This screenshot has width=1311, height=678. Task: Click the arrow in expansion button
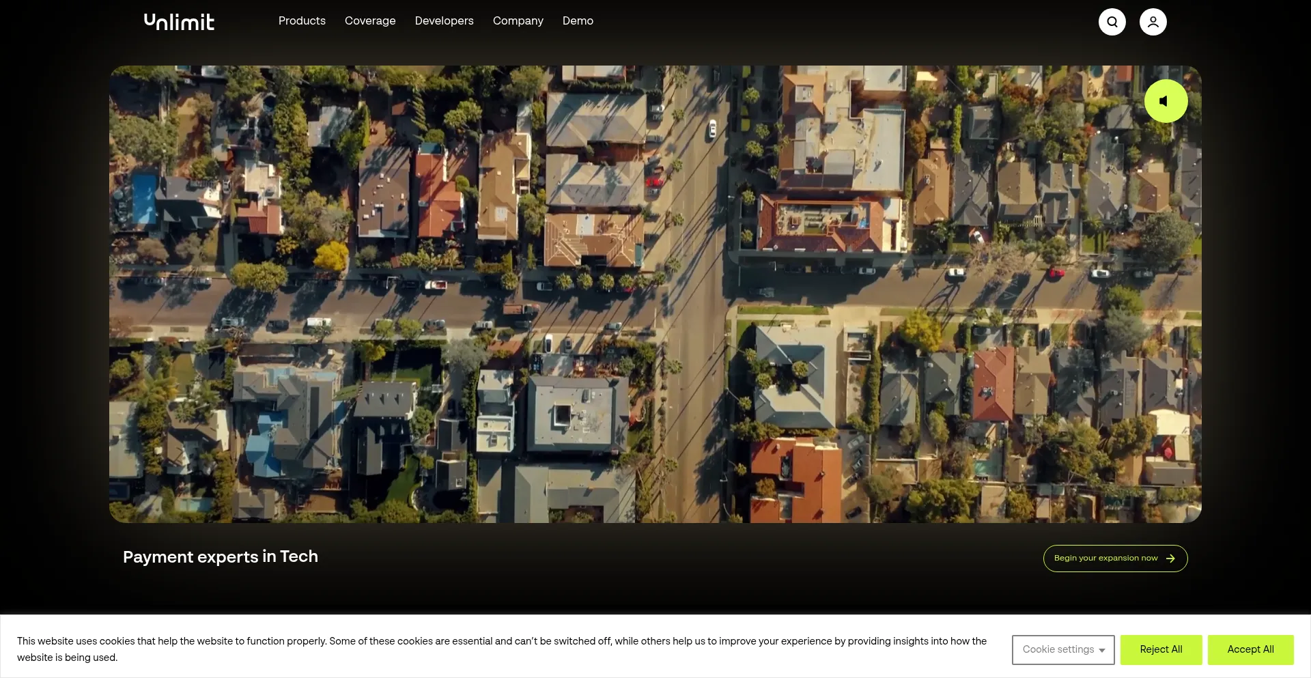click(x=1170, y=559)
